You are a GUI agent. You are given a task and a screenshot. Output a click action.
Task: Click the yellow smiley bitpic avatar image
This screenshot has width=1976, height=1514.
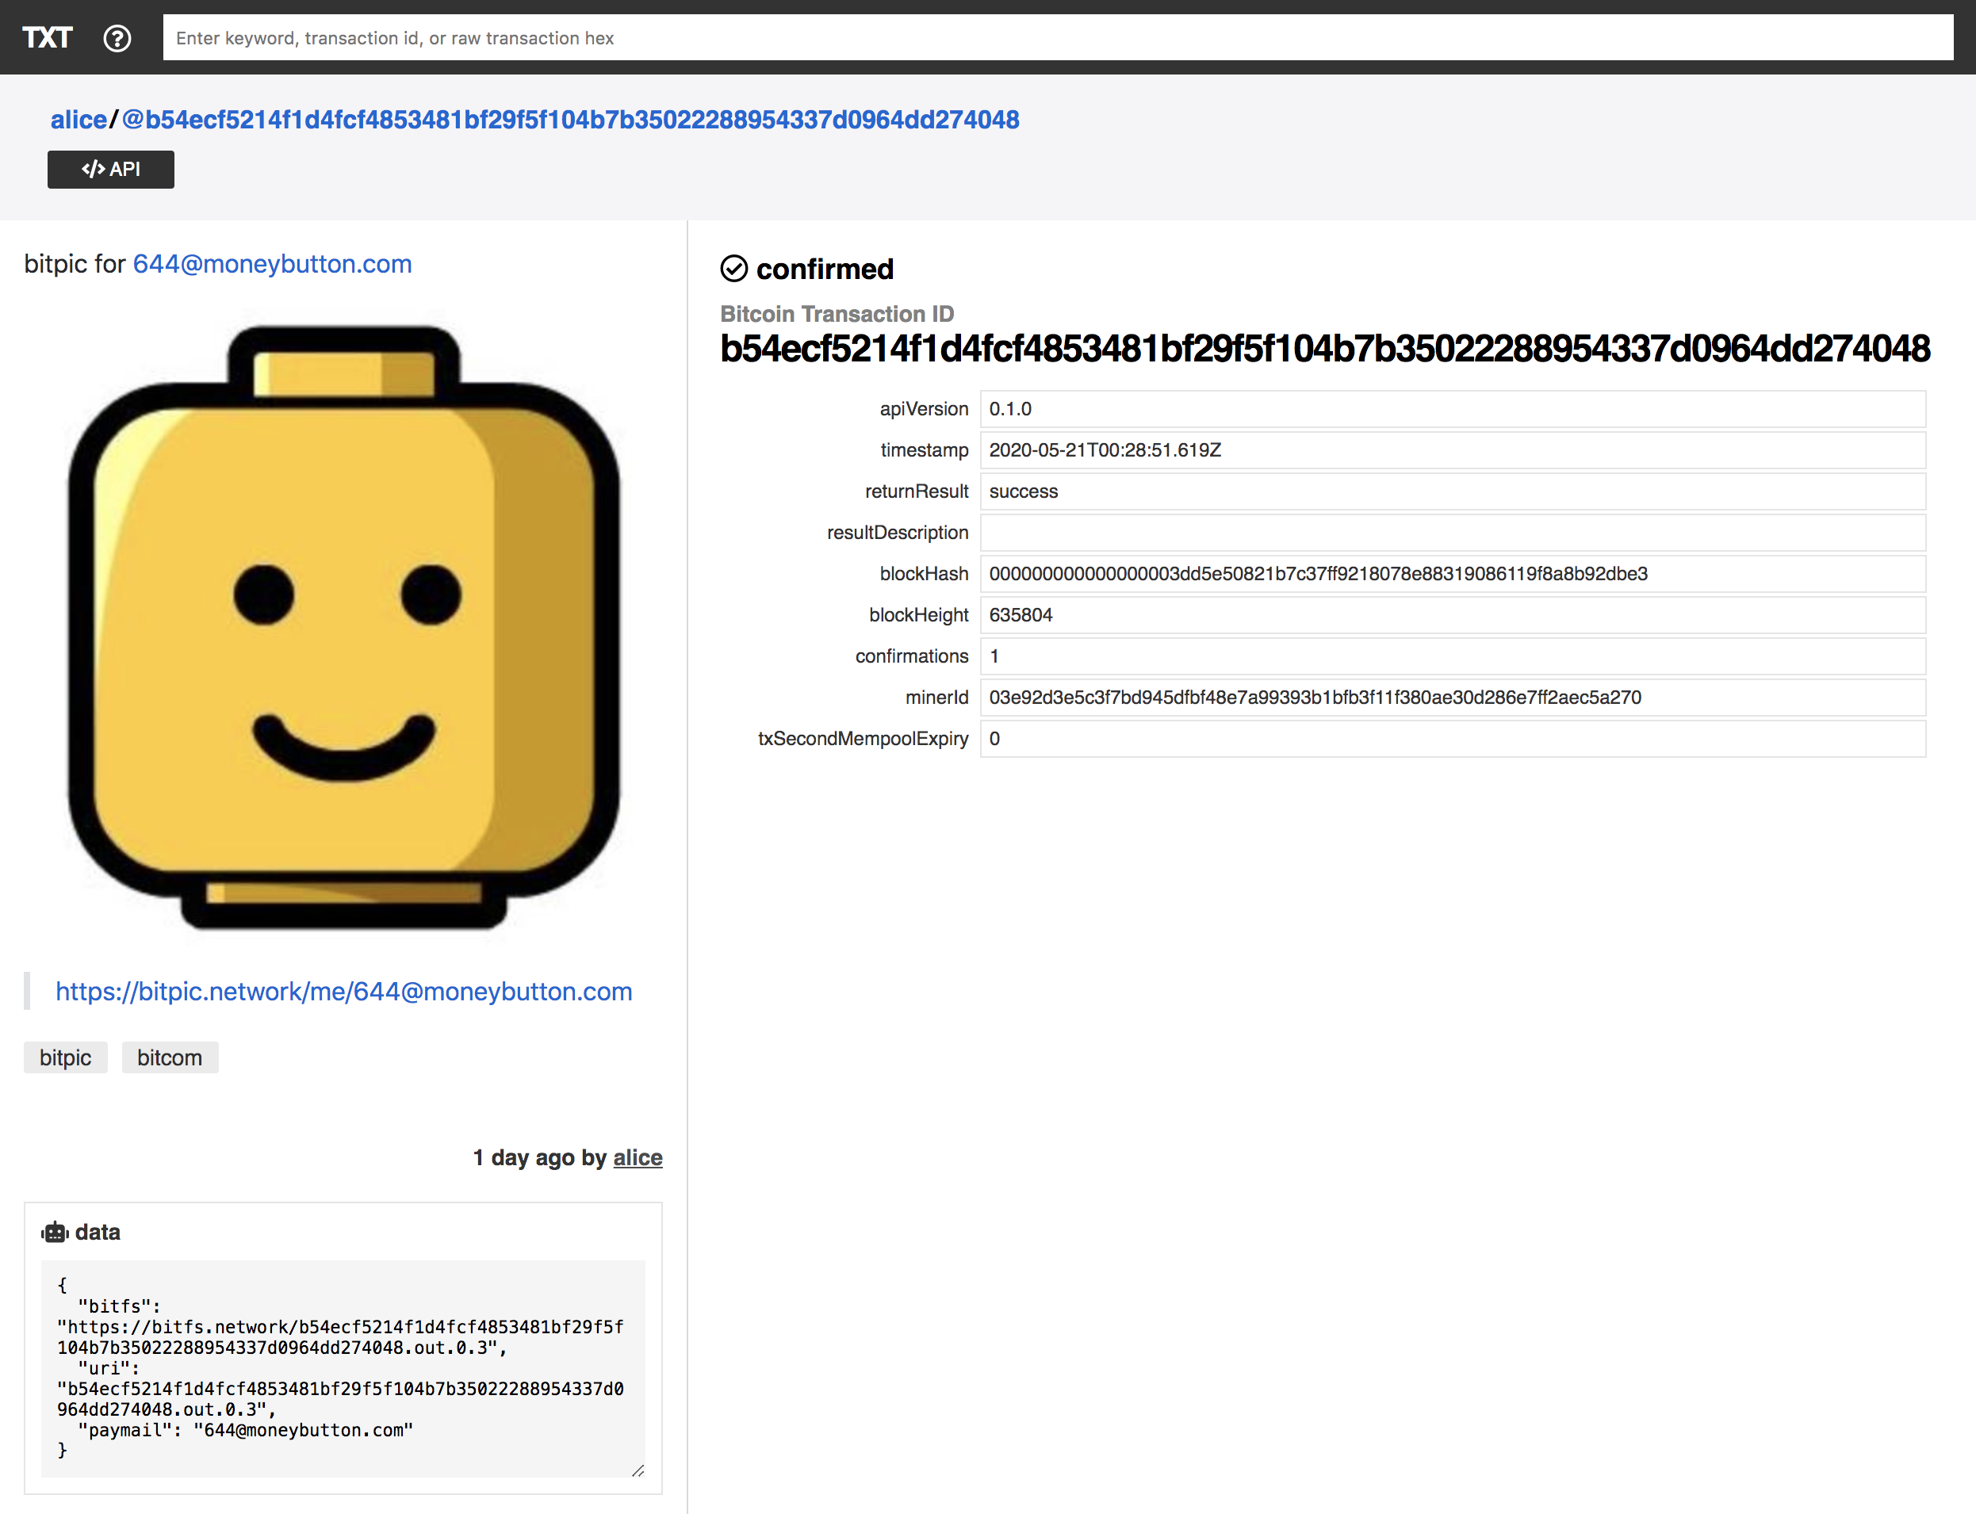click(343, 626)
